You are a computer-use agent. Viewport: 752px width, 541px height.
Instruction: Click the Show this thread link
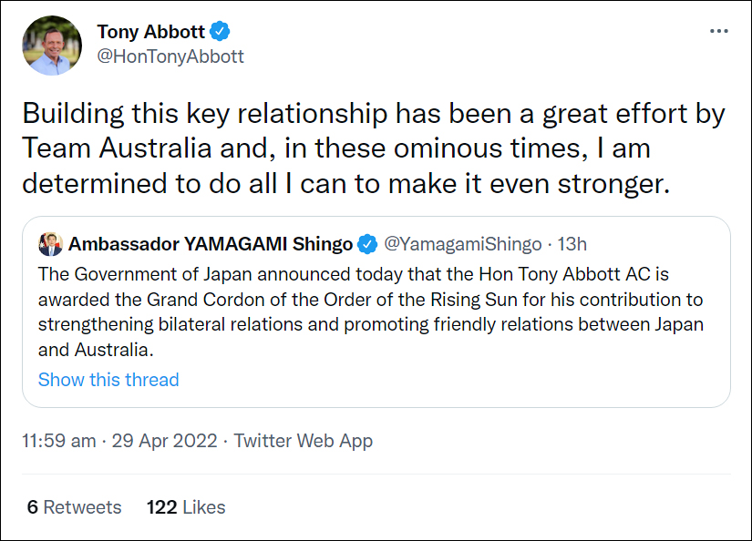click(108, 380)
